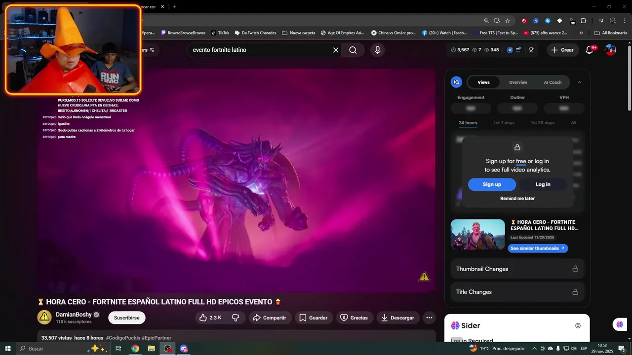
Task: Click the Compartir share button
Action: click(x=270, y=318)
